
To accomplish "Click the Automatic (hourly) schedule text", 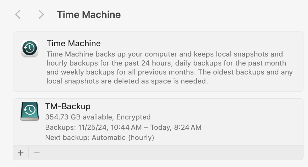I will tap(123, 138).
